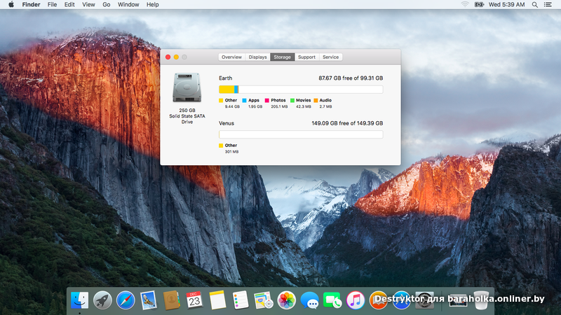Click the blue Apps legend swatch
The height and width of the screenshot is (315, 561).
pos(244,100)
